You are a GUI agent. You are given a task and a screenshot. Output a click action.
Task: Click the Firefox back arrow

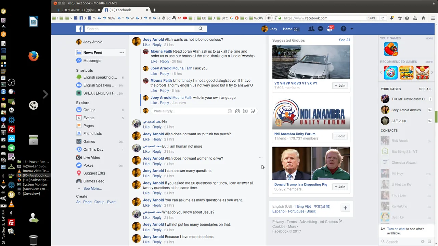[x=269, y=18]
